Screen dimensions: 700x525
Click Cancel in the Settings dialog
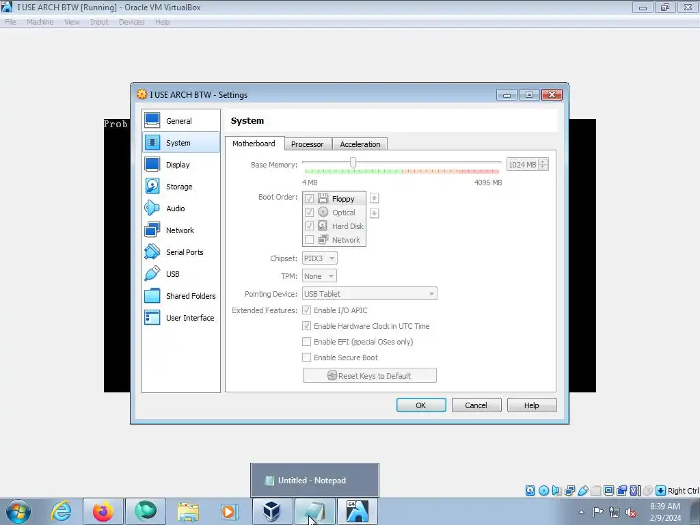tap(476, 405)
